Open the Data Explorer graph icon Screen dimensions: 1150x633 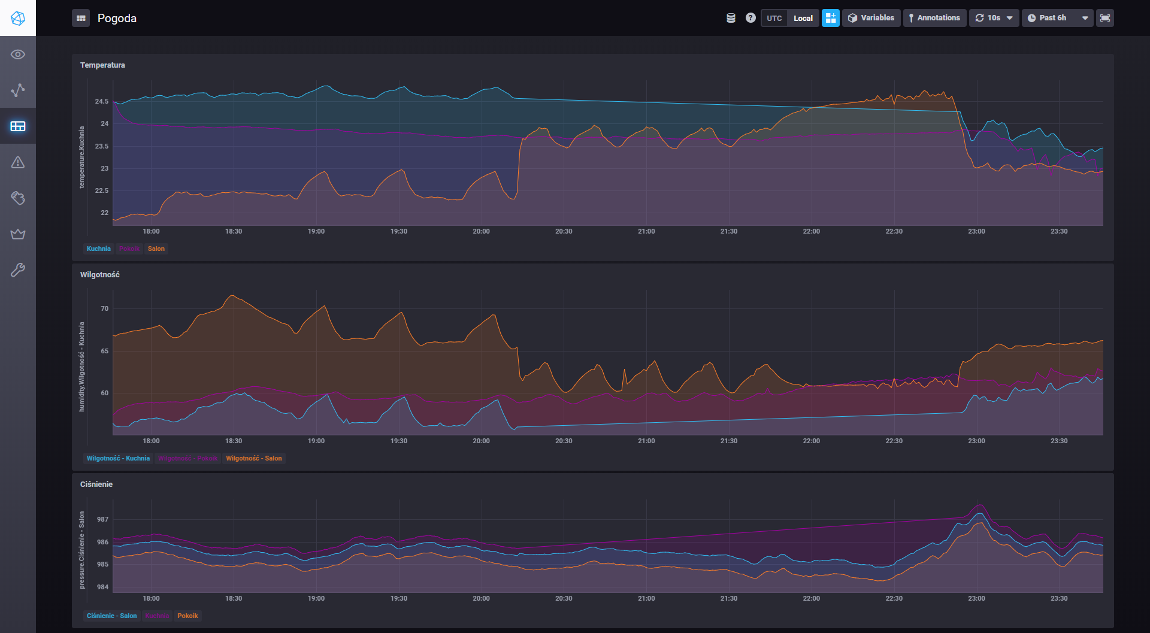pos(17,90)
